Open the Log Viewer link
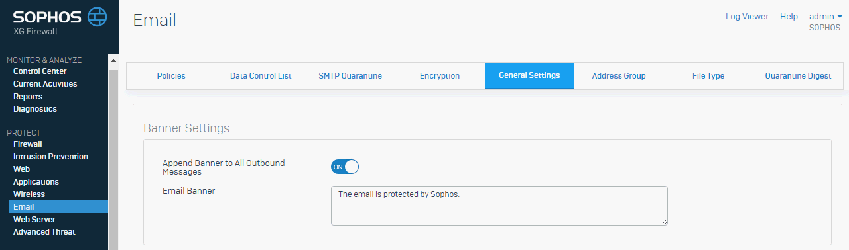Image resolution: width=849 pixels, height=250 pixels. [x=747, y=17]
